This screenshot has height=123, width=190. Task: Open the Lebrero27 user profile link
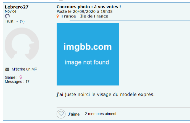point(17,7)
